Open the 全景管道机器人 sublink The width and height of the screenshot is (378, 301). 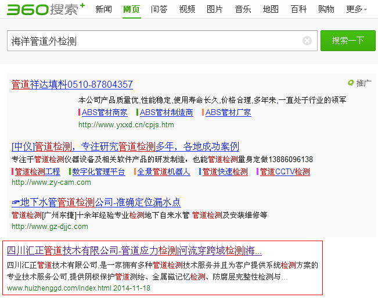pos(164,172)
